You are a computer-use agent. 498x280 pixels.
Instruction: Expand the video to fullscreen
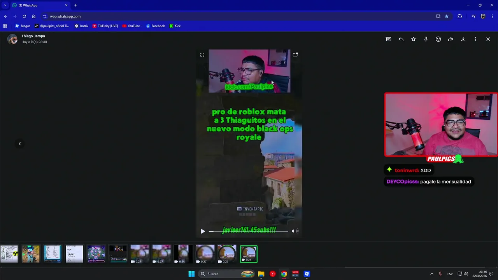202,55
